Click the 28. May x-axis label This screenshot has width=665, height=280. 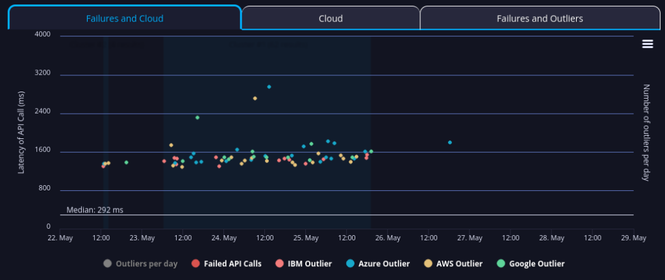551,238
